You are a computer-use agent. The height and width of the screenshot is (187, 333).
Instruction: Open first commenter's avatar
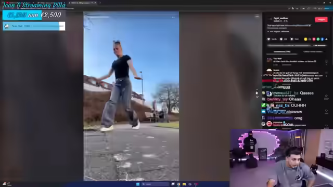click(x=269, y=60)
